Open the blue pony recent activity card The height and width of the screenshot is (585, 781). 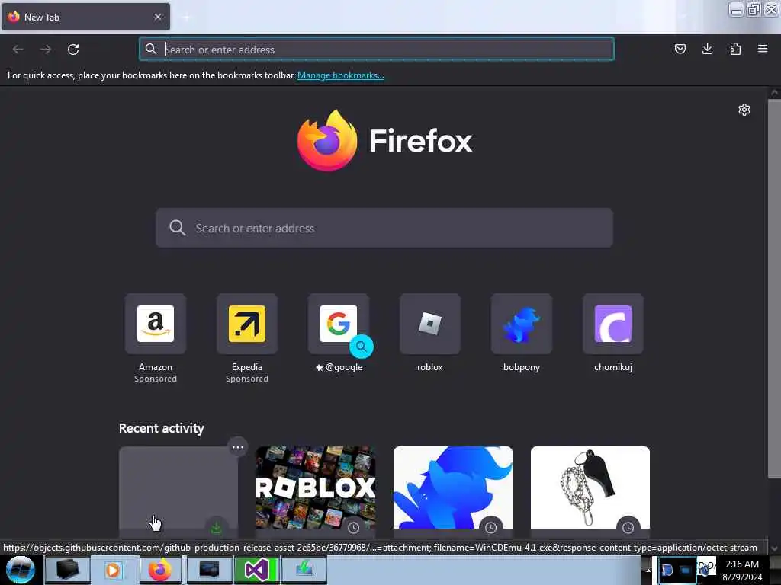click(x=453, y=491)
